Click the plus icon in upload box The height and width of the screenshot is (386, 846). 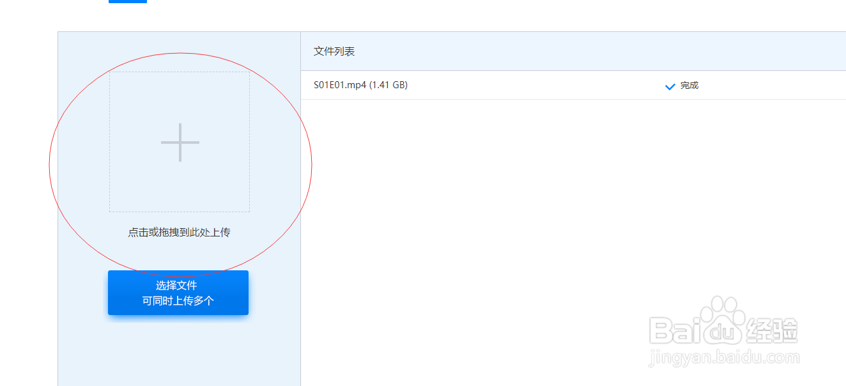(x=180, y=142)
